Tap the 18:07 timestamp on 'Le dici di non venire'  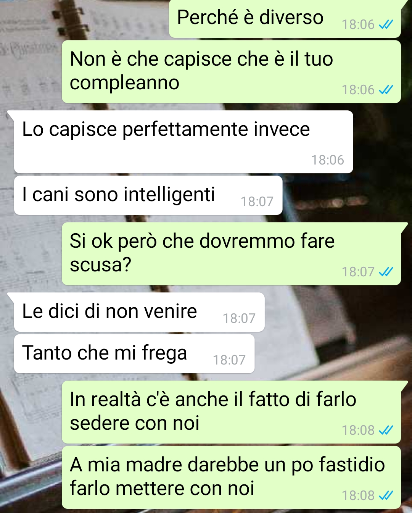tap(239, 318)
